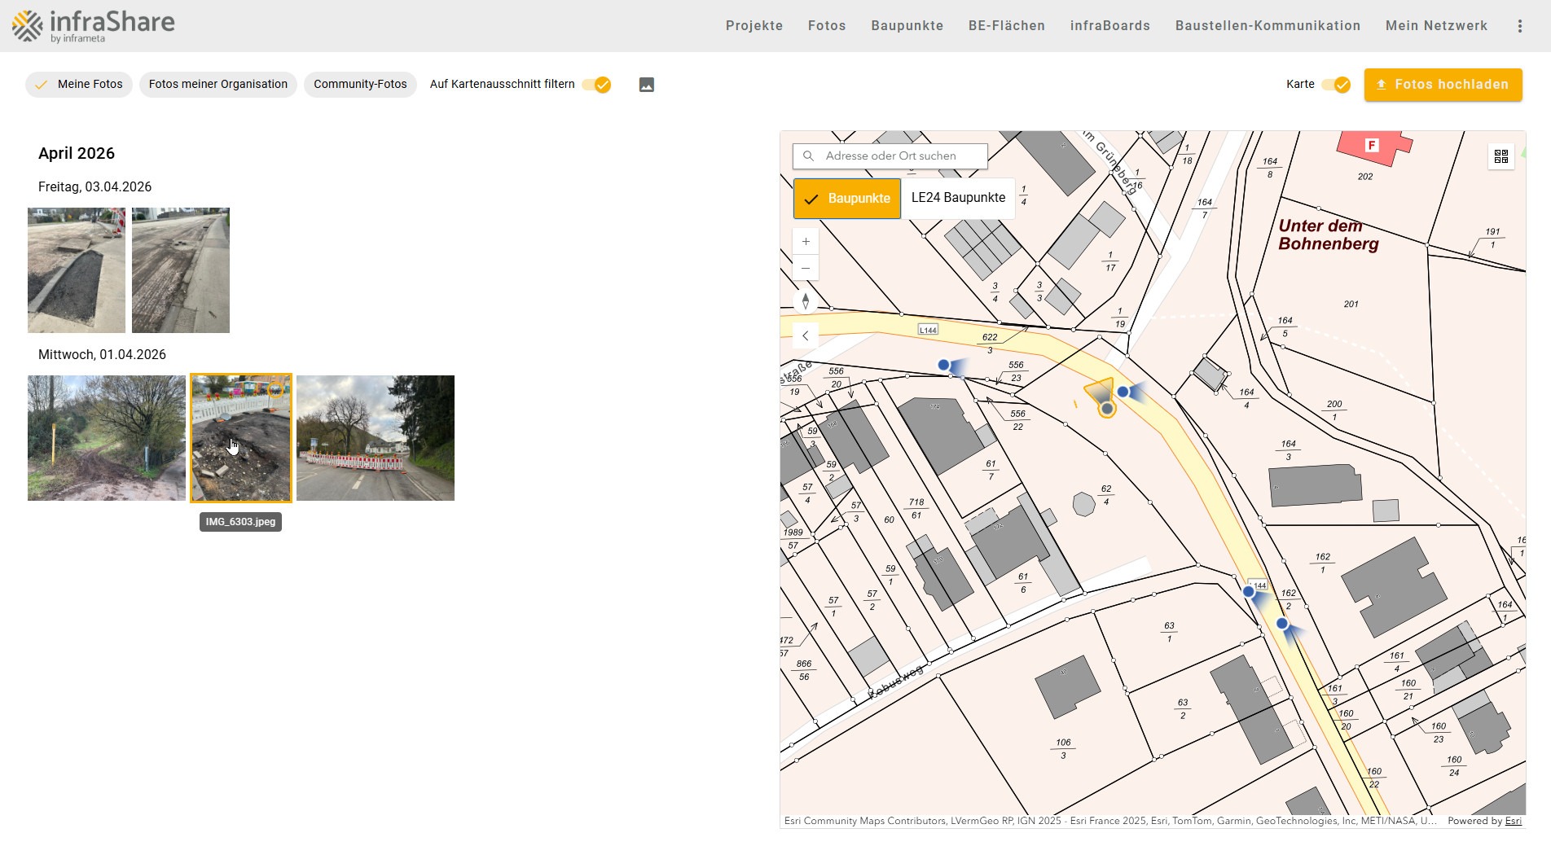Click the infraShare logo icon
Screen dimensions: 1551x868
[x=28, y=26]
